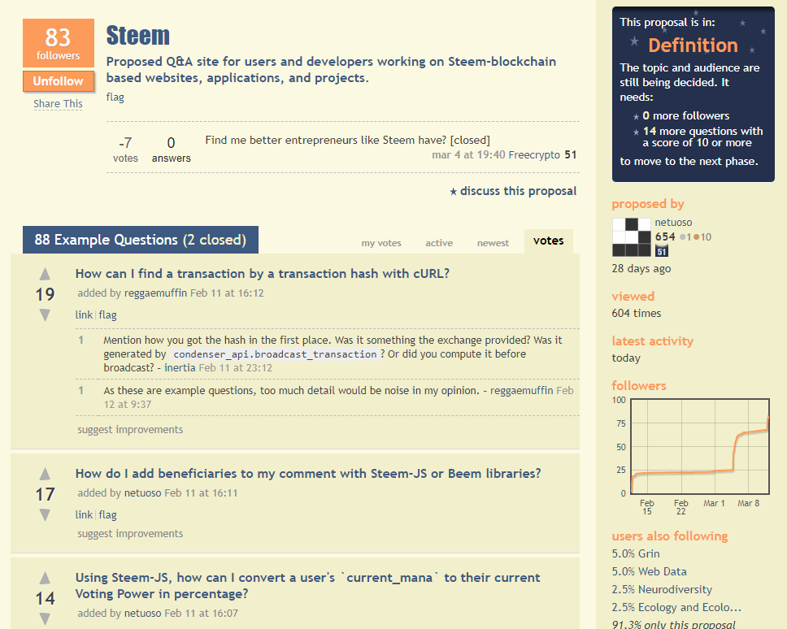Open Freecrypto's user profile
Screen dimensions: 787x629
pos(534,155)
